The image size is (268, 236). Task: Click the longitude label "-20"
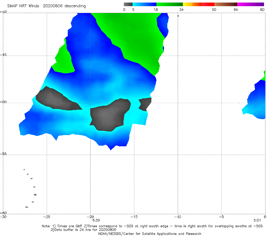pyautogui.click(x=91, y=217)
